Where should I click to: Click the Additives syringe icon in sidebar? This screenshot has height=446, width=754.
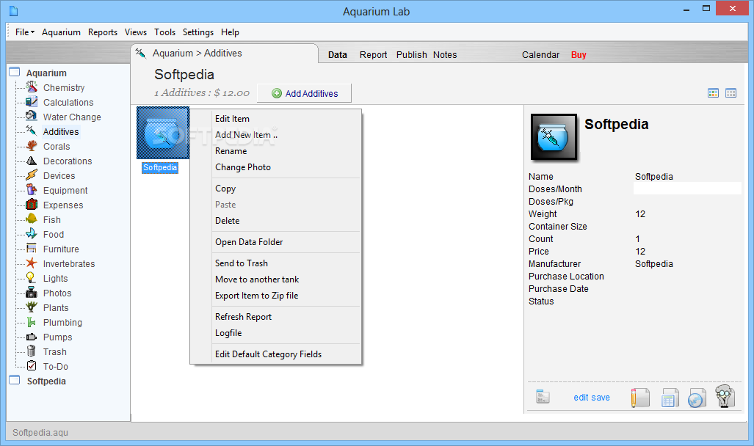click(x=32, y=131)
